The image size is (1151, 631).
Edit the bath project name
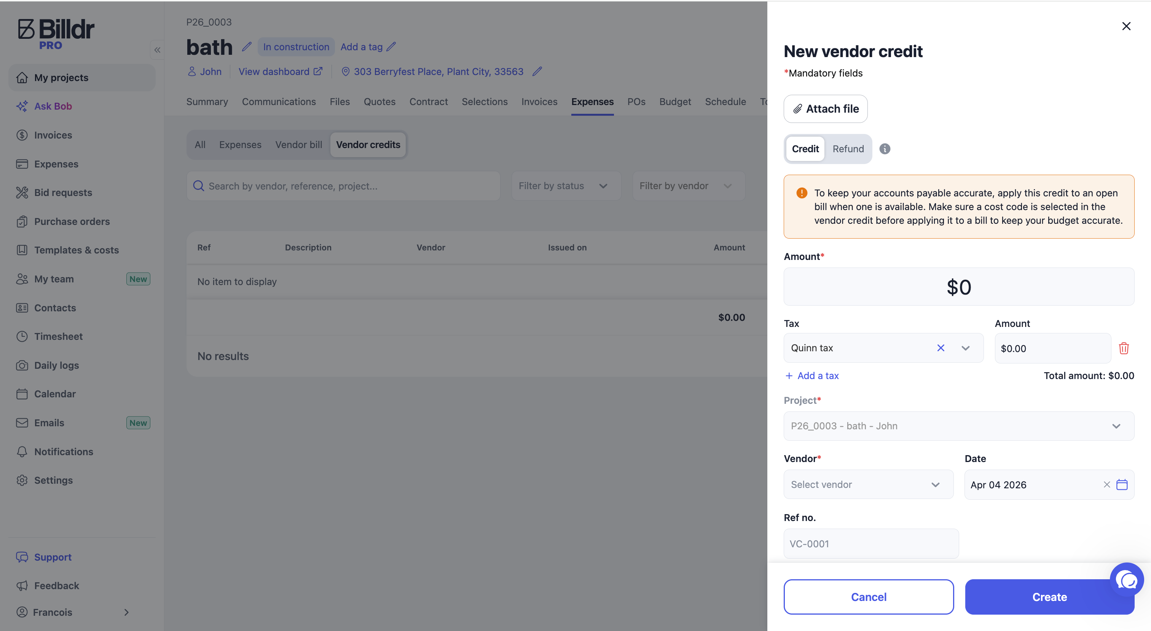coord(247,46)
